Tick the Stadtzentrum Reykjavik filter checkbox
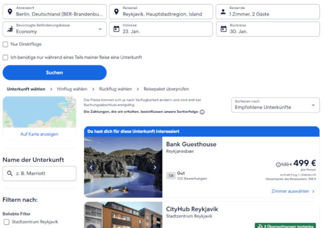Screen dimensions: 324x228 click(x=7, y=222)
